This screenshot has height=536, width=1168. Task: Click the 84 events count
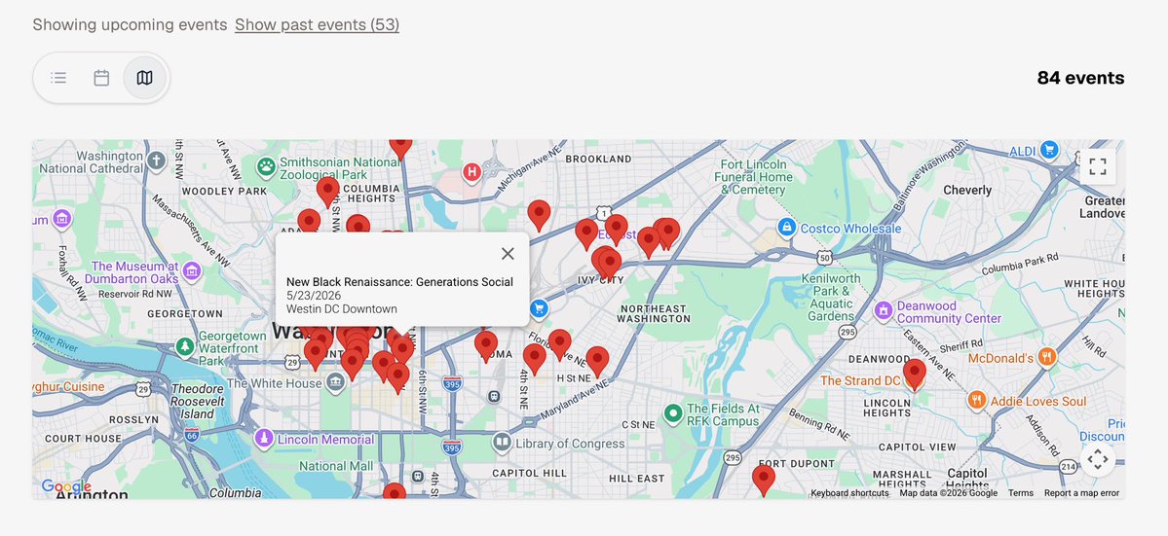1081,78
